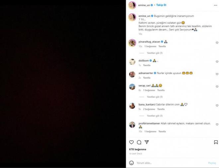Open adnanserter's profile avatar

132,74
